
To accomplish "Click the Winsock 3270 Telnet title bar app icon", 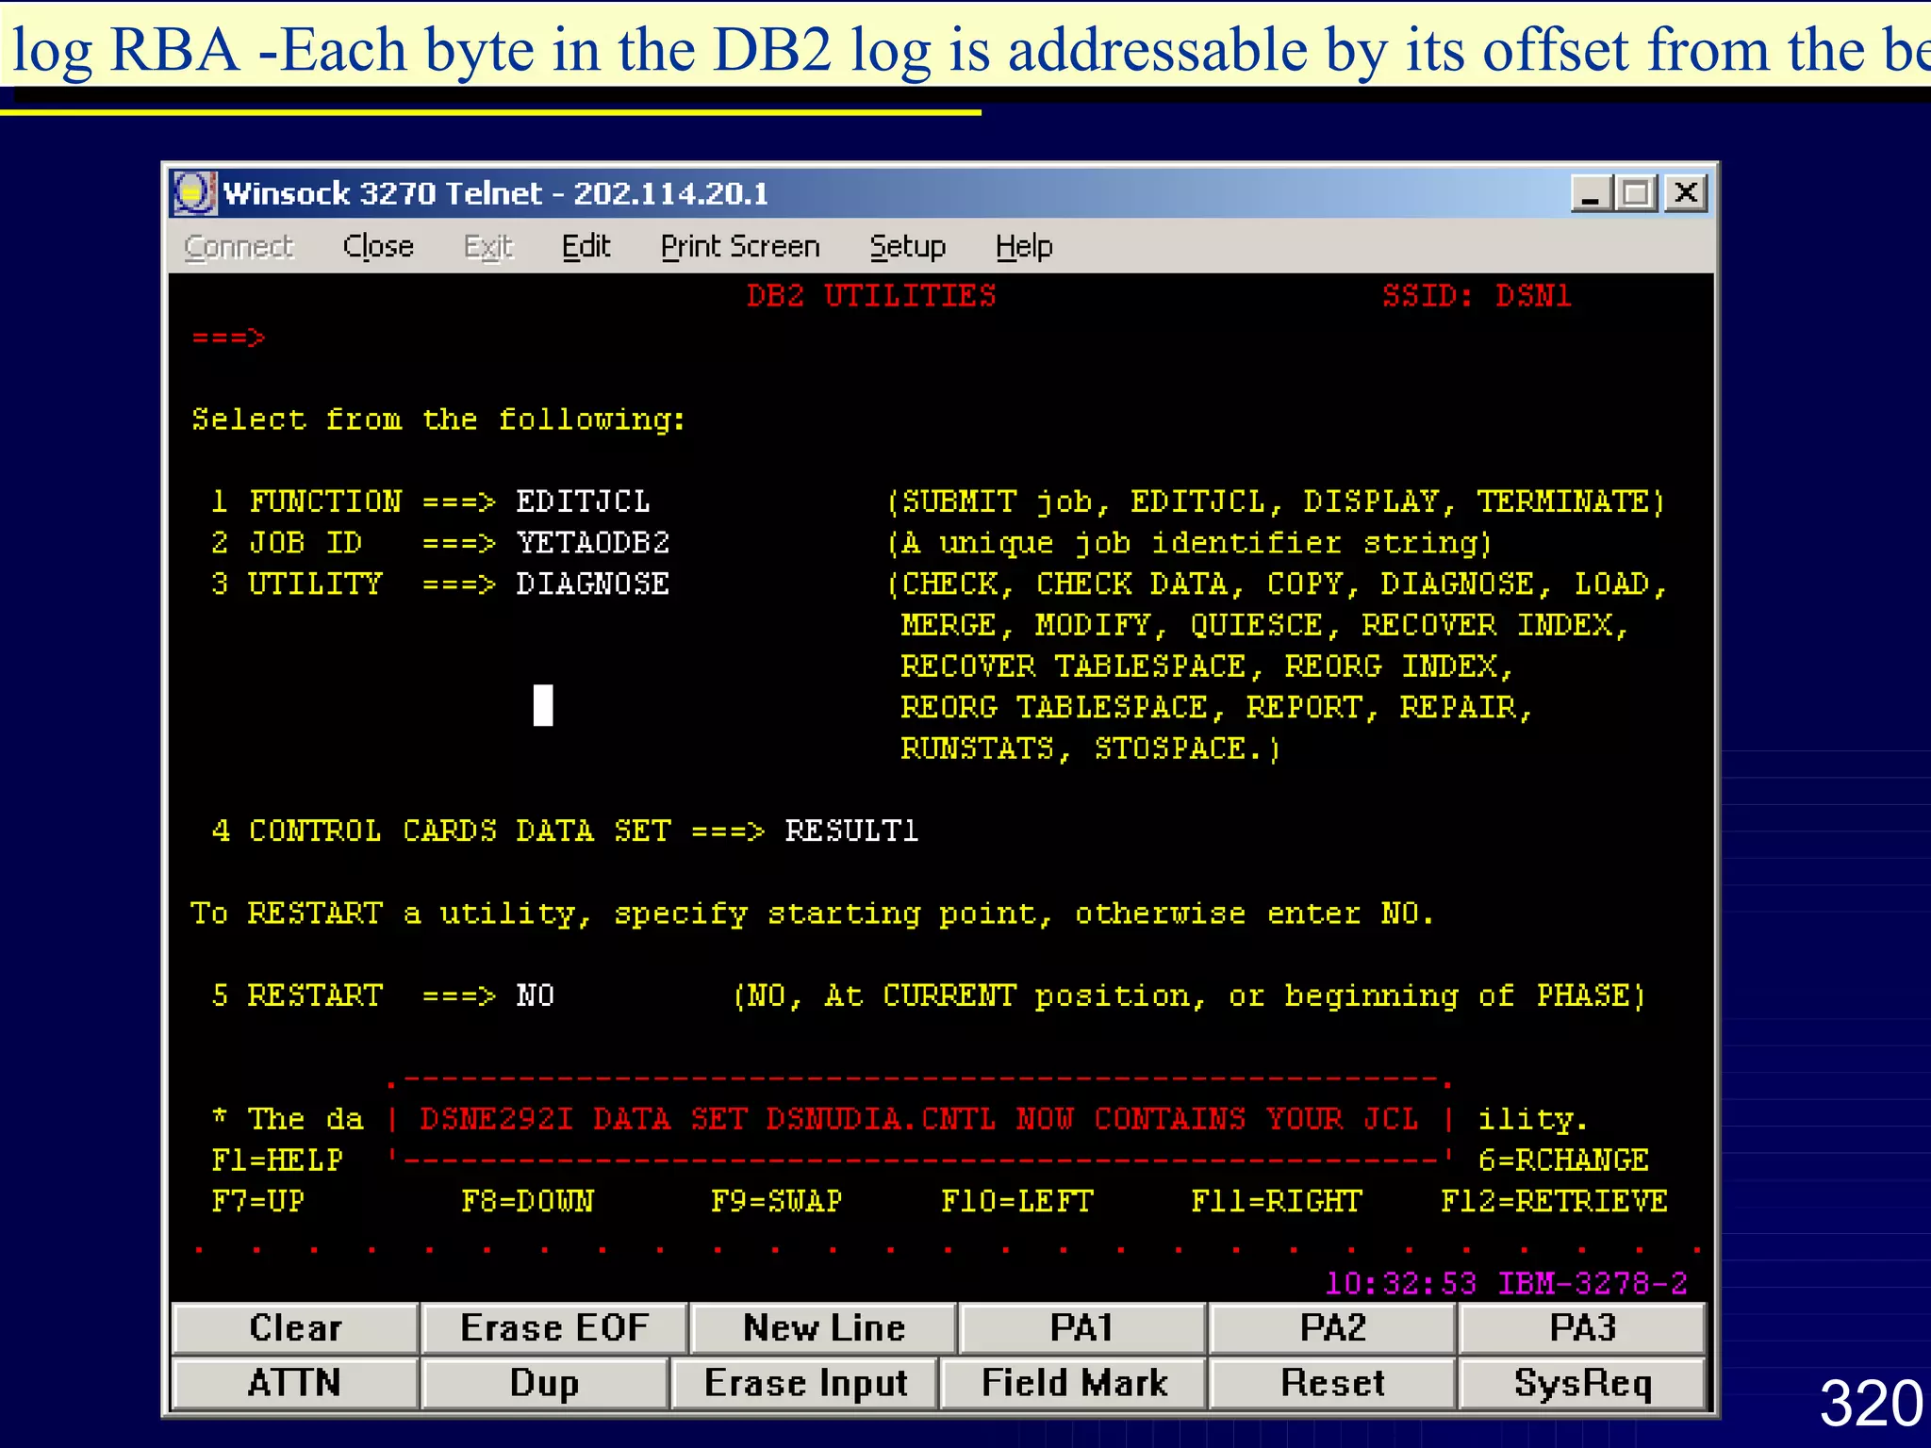I will tap(194, 193).
